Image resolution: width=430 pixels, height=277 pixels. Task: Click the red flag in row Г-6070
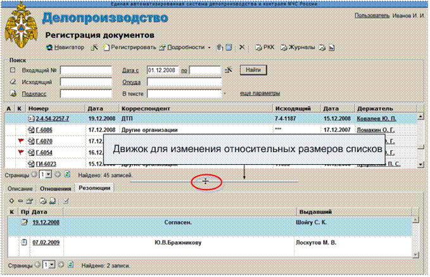point(21,141)
